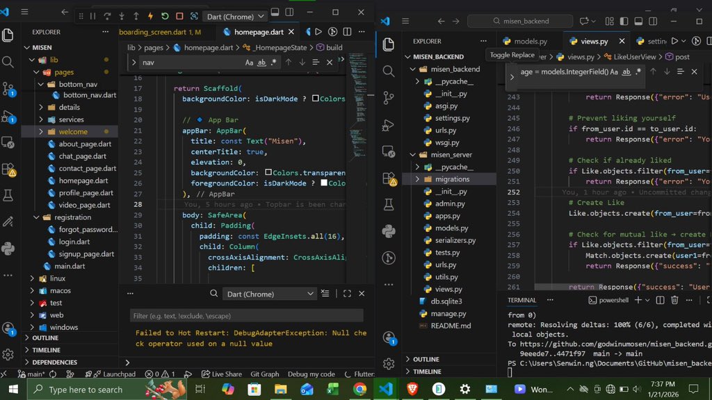Toggle Match Case in IntegerField find box
The height and width of the screenshot is (400, 712).
(614, 72)
